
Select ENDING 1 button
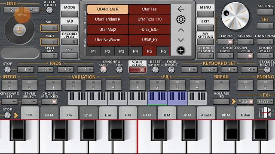pos(245,85)
